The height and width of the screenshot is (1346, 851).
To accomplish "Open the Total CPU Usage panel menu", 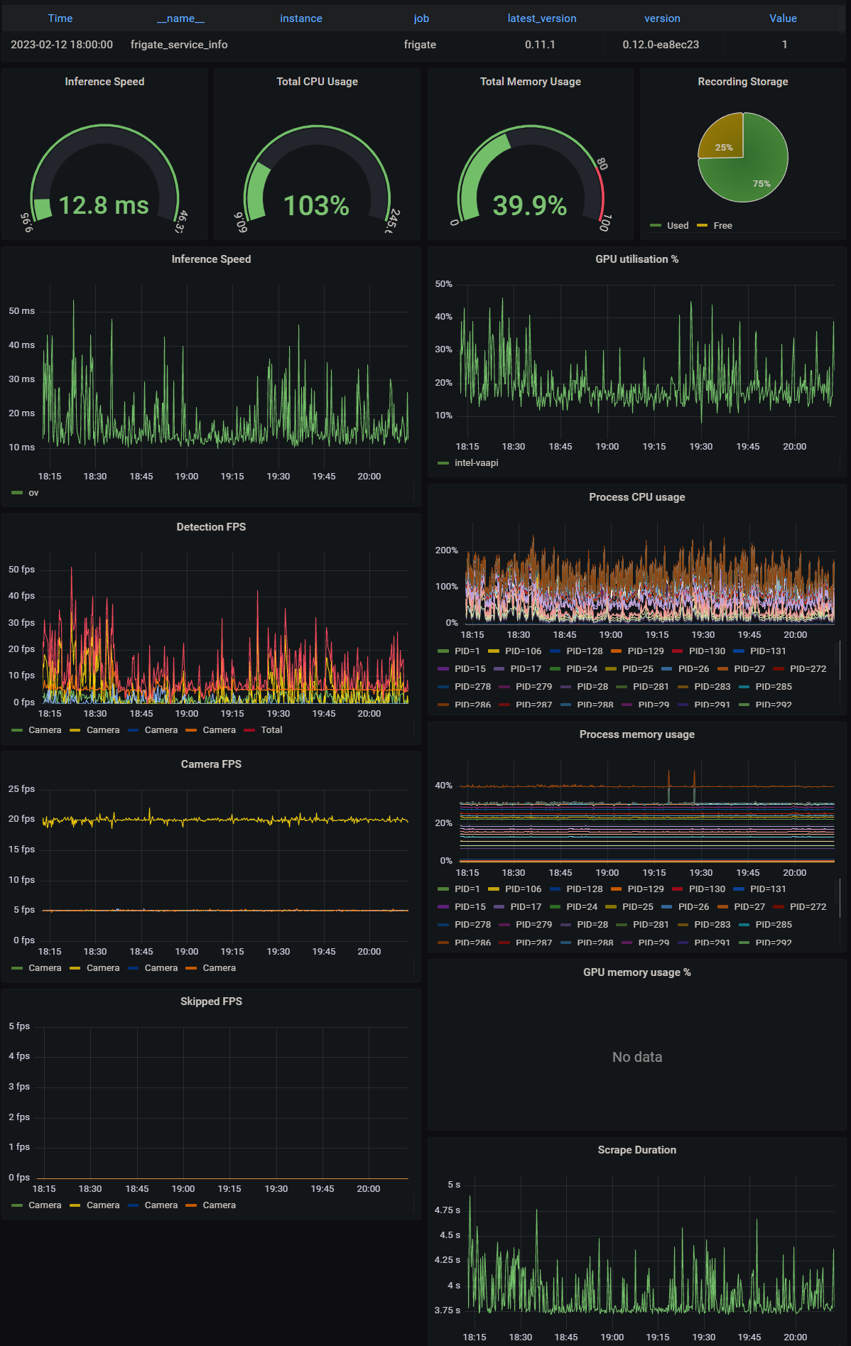I will click(x=317, y=82).
